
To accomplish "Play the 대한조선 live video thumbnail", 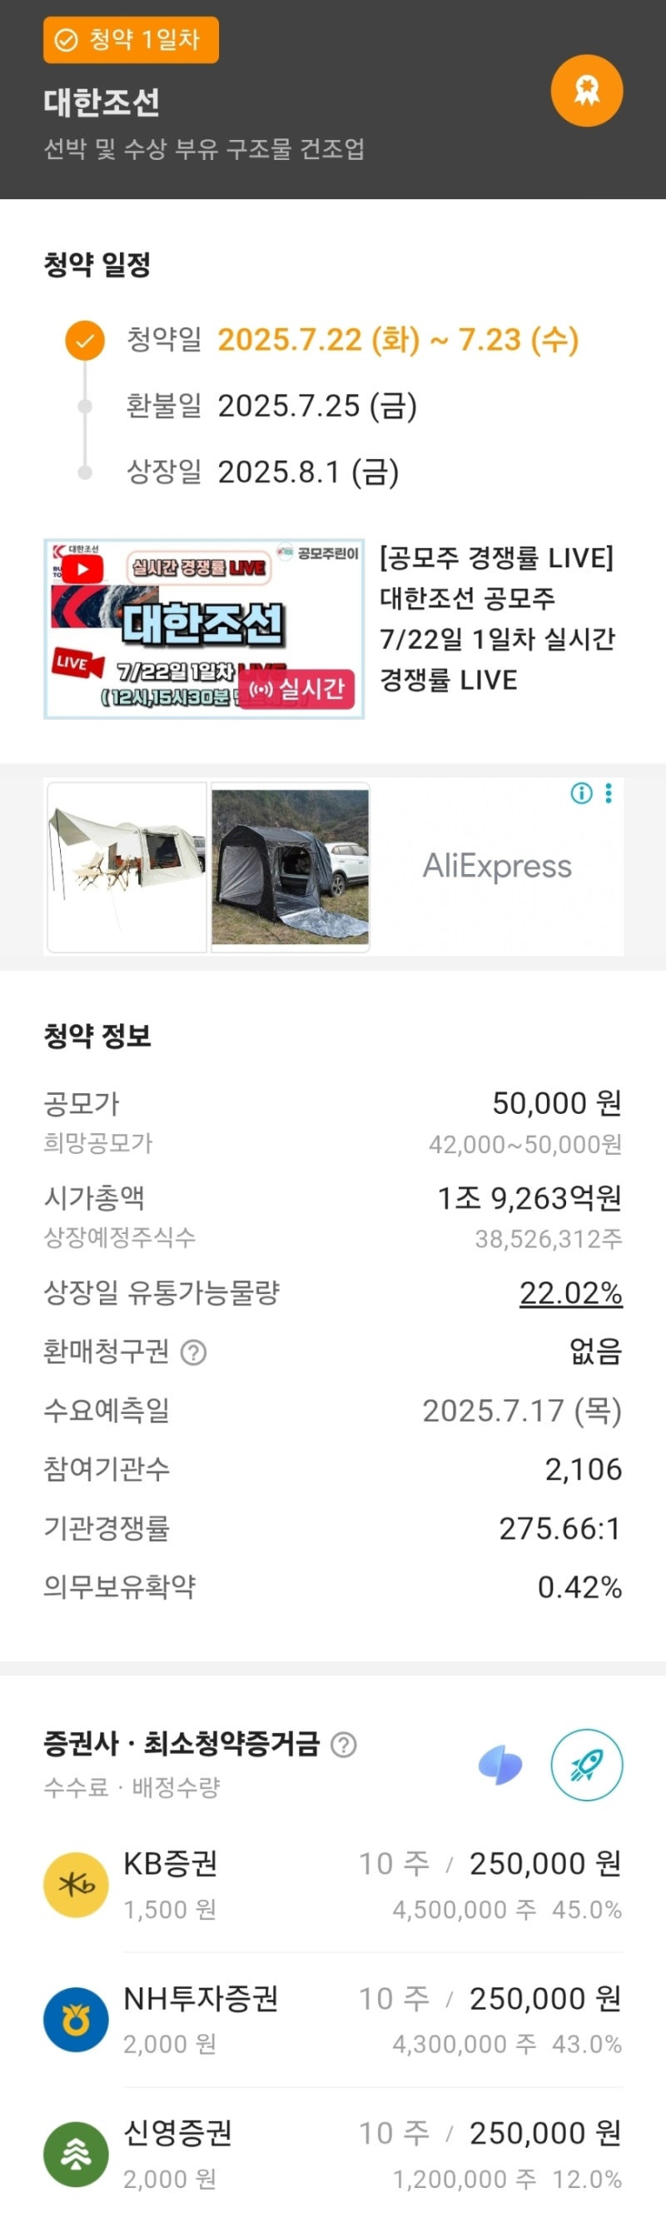I will tap(204, 629).
